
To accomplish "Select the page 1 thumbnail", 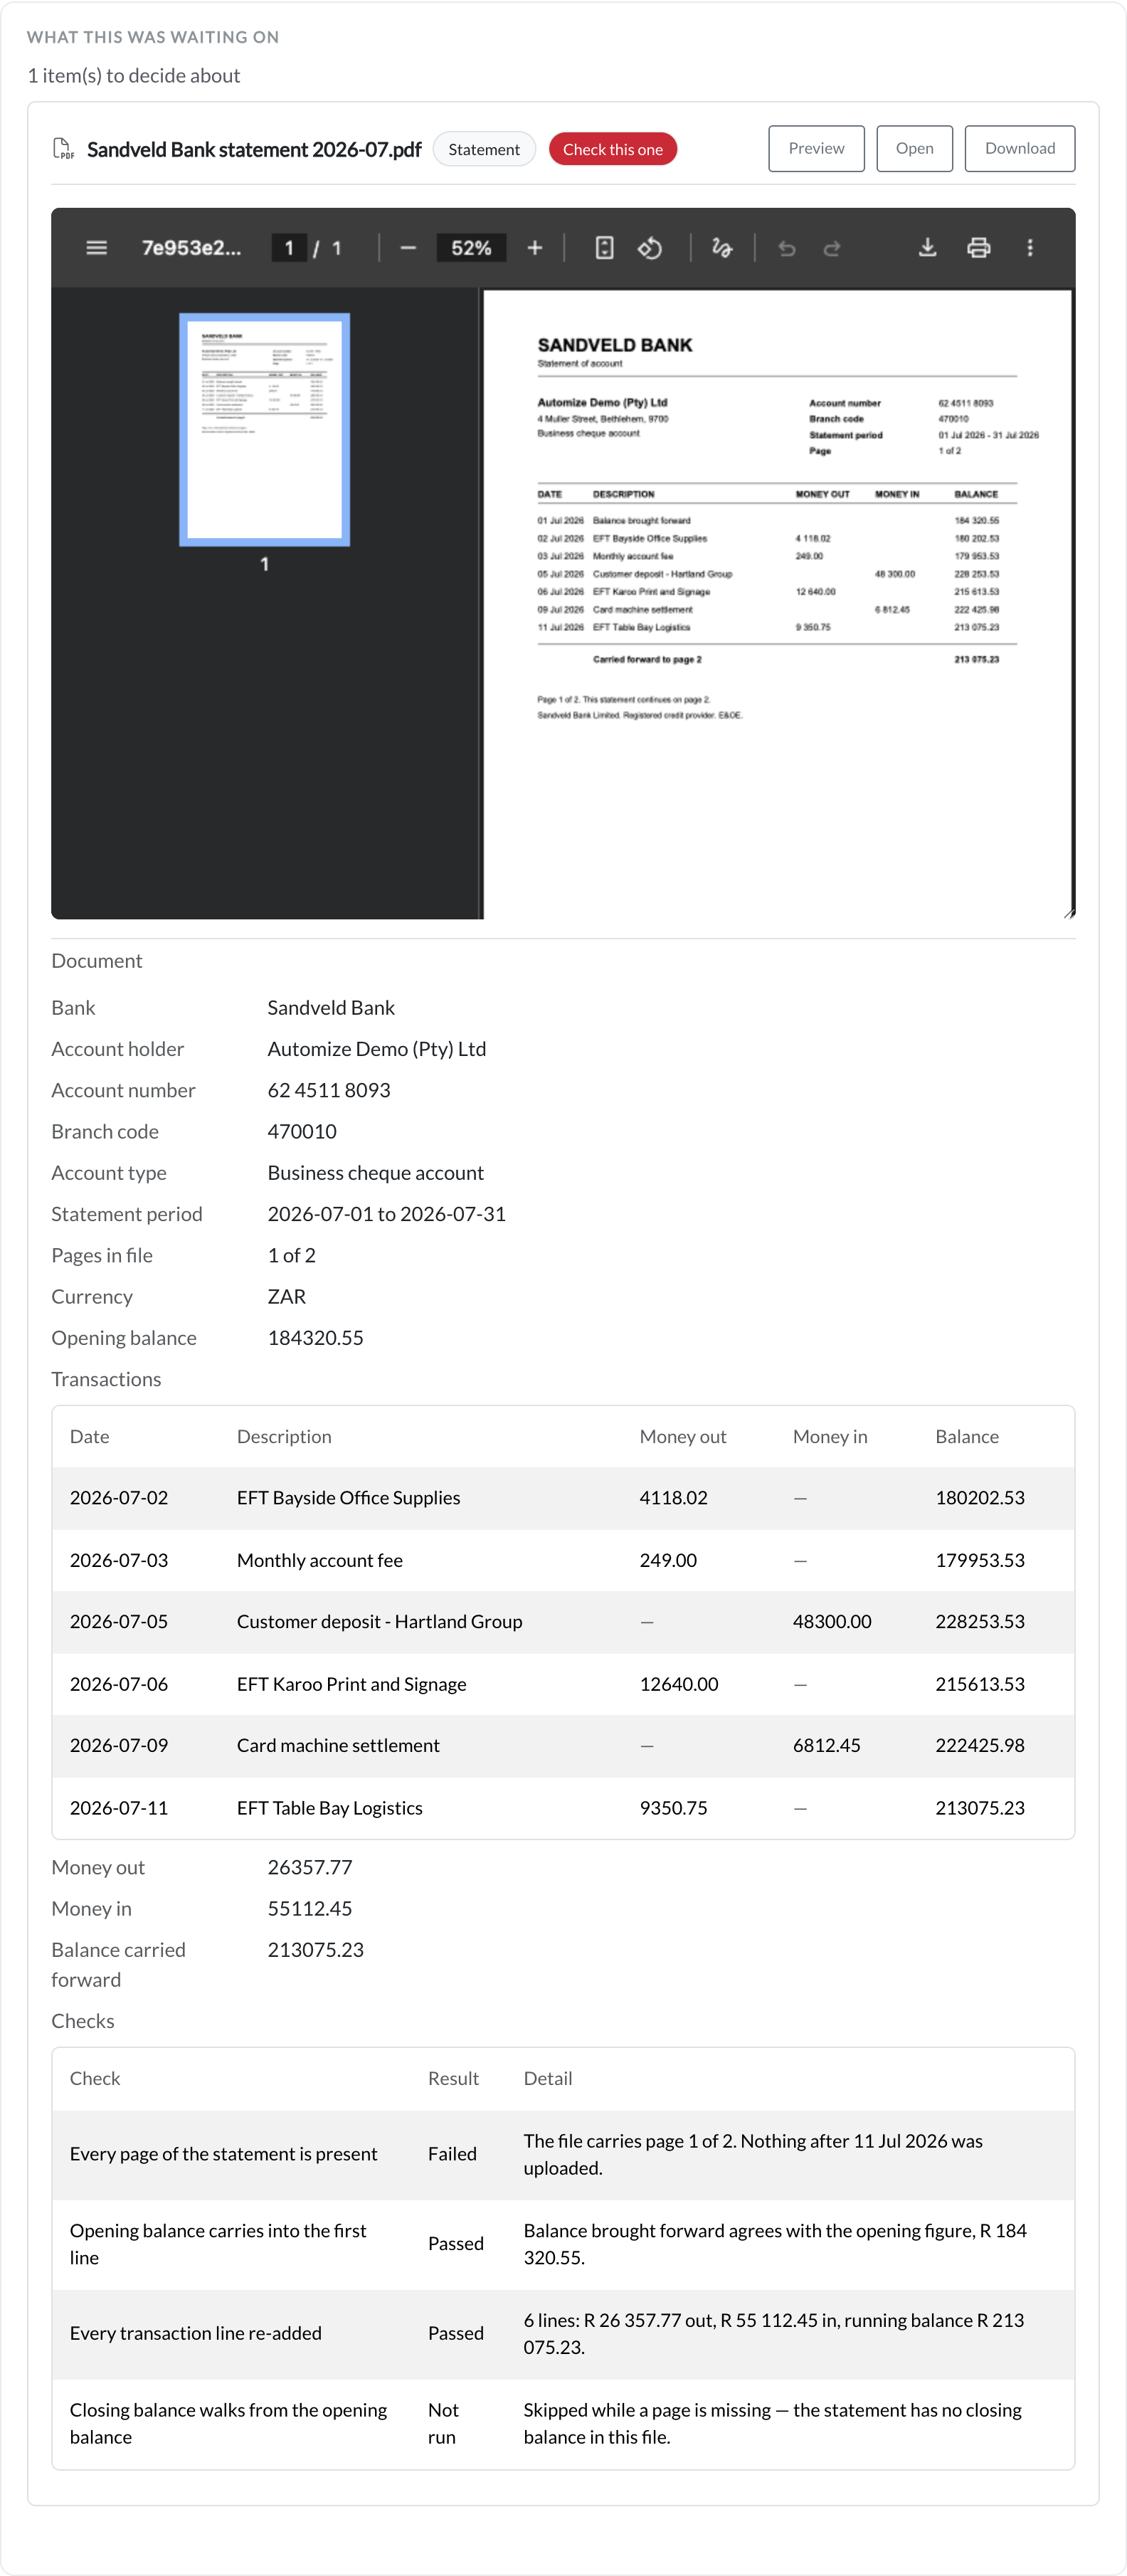I will (264, 430).
